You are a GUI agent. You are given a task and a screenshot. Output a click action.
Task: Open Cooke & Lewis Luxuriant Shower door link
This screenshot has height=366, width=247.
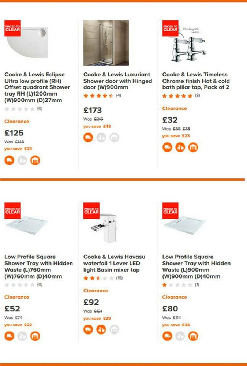118,81
